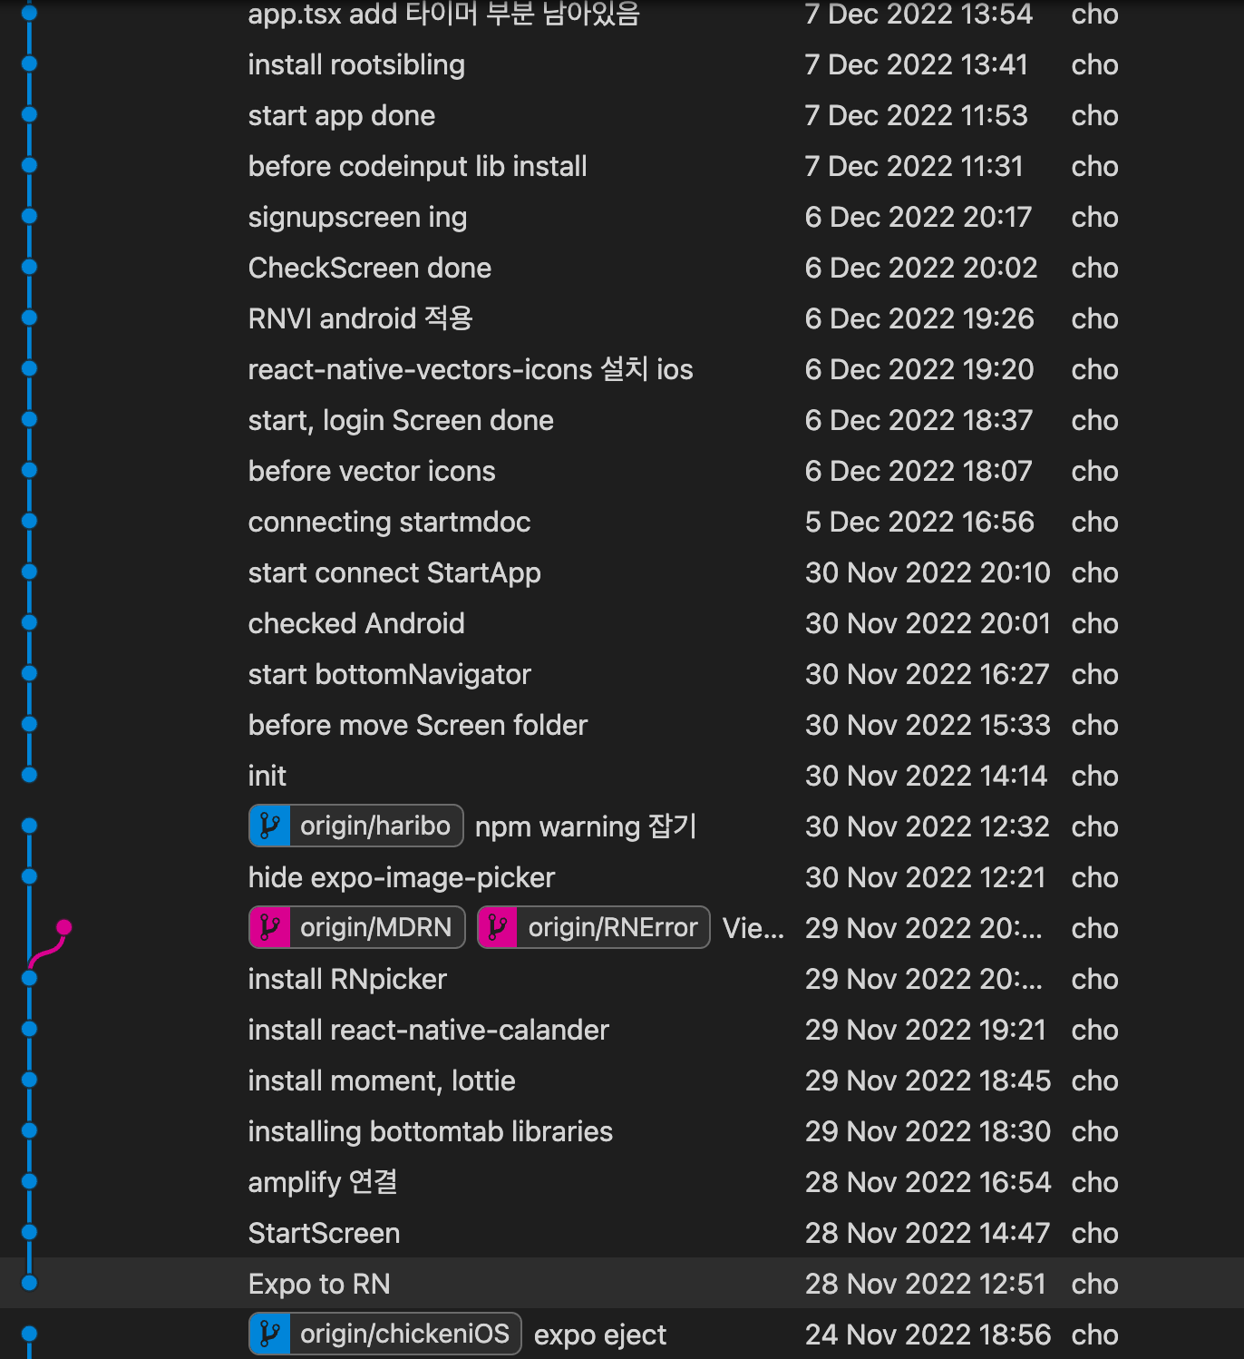
Task: Select commit 'npm warning 잡기'
Action: click(x=586, y=826)
